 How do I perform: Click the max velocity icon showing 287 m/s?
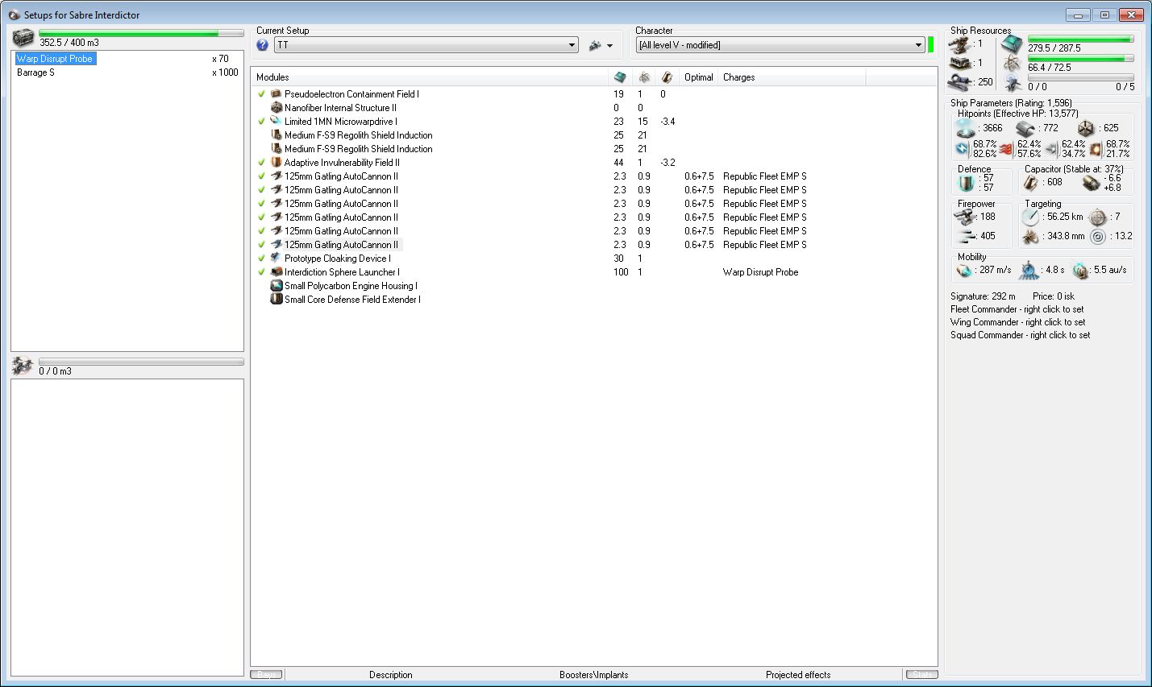[965, 271]
